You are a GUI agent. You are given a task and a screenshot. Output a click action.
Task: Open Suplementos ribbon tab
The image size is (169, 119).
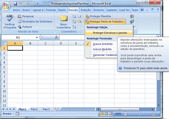(x=112, y=10)
